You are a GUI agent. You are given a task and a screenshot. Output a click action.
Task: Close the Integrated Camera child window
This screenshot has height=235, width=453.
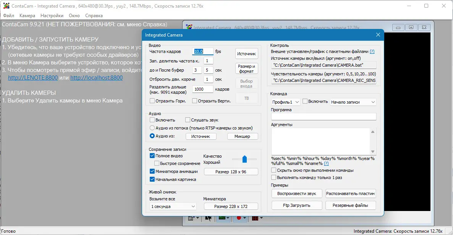pos(424,27)
